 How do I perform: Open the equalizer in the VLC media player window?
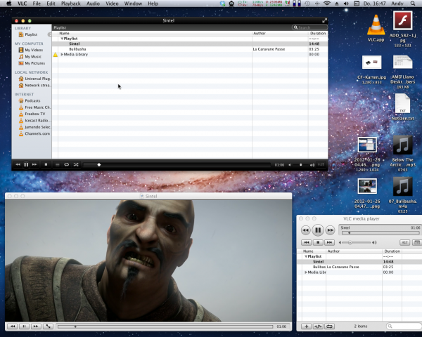click(404, 242)
